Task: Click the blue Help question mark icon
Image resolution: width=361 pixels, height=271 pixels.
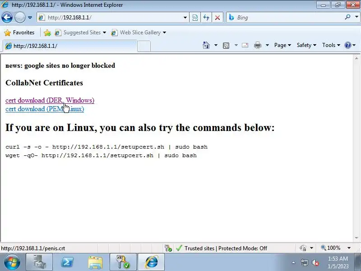Action: [347, 45]
